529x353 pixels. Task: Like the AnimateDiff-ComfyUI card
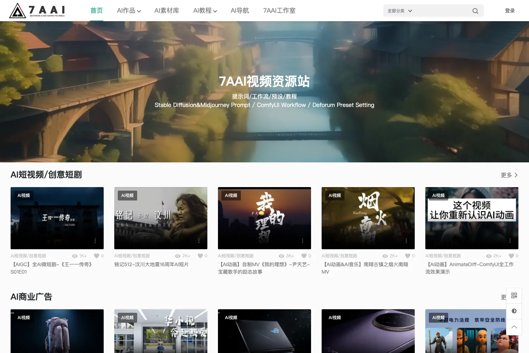(x=511, y=256)
